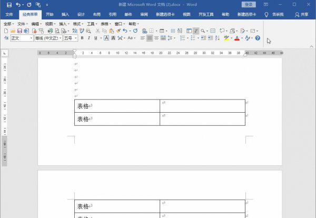Image resolution: width=316 pixels, height=218 pixels.
Task: Toggle Align Left
Action: point(143,38)
